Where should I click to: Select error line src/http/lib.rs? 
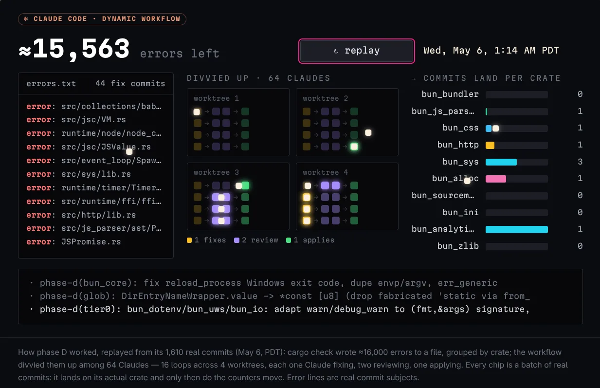pyautogui.click(x=81, y=215)
